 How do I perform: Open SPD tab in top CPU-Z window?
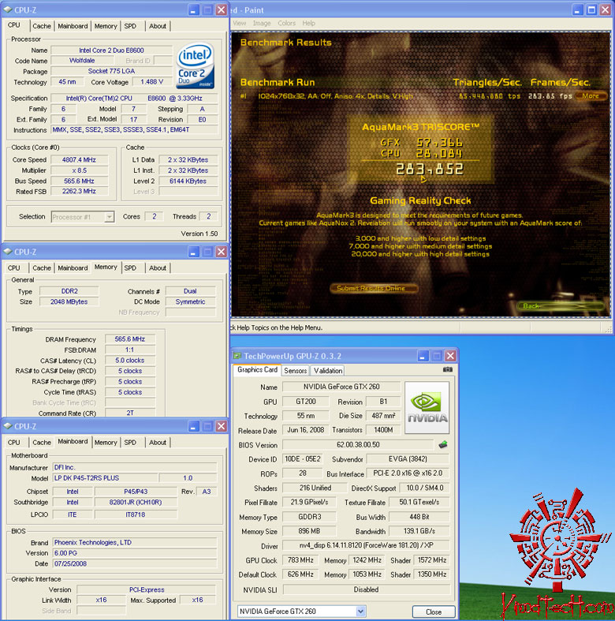click(x=130, y=26)
